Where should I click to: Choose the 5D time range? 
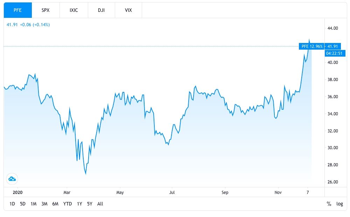(x=23, y=204)
